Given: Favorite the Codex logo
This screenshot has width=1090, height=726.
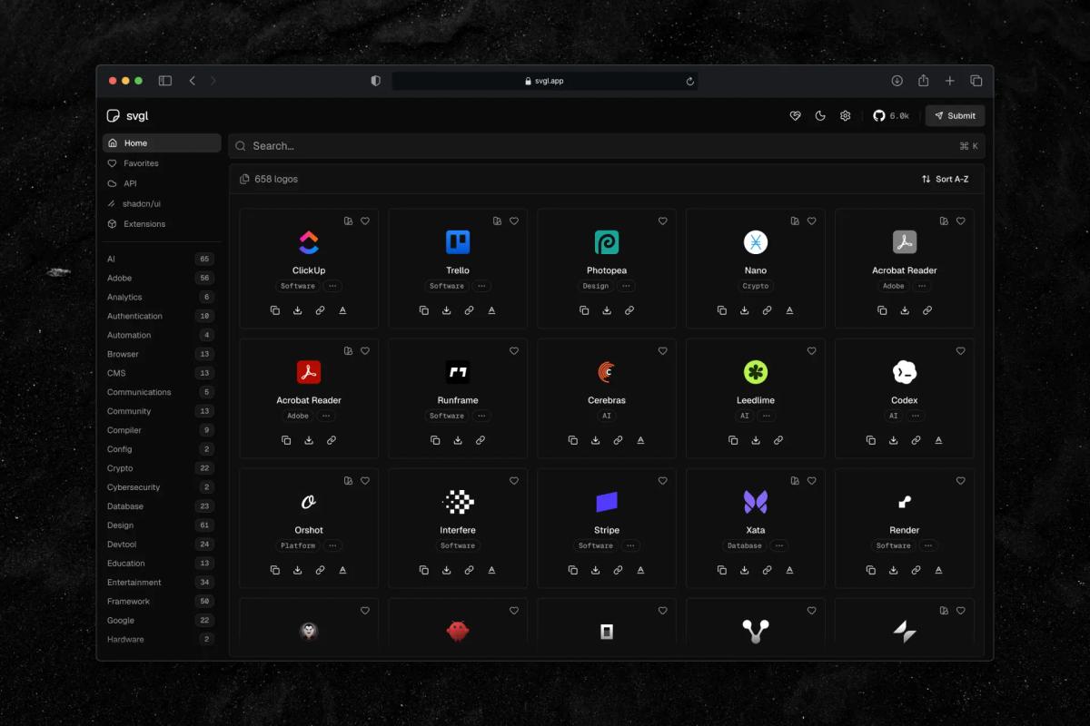Looking at the screenshot, I should (x=961, y=350).
